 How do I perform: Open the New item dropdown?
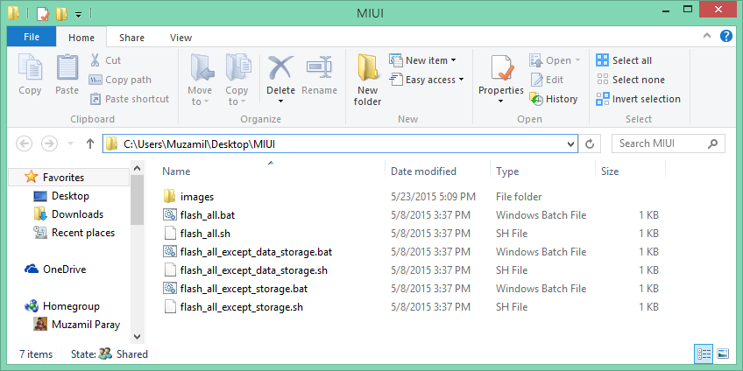click(x=454, y=60)
